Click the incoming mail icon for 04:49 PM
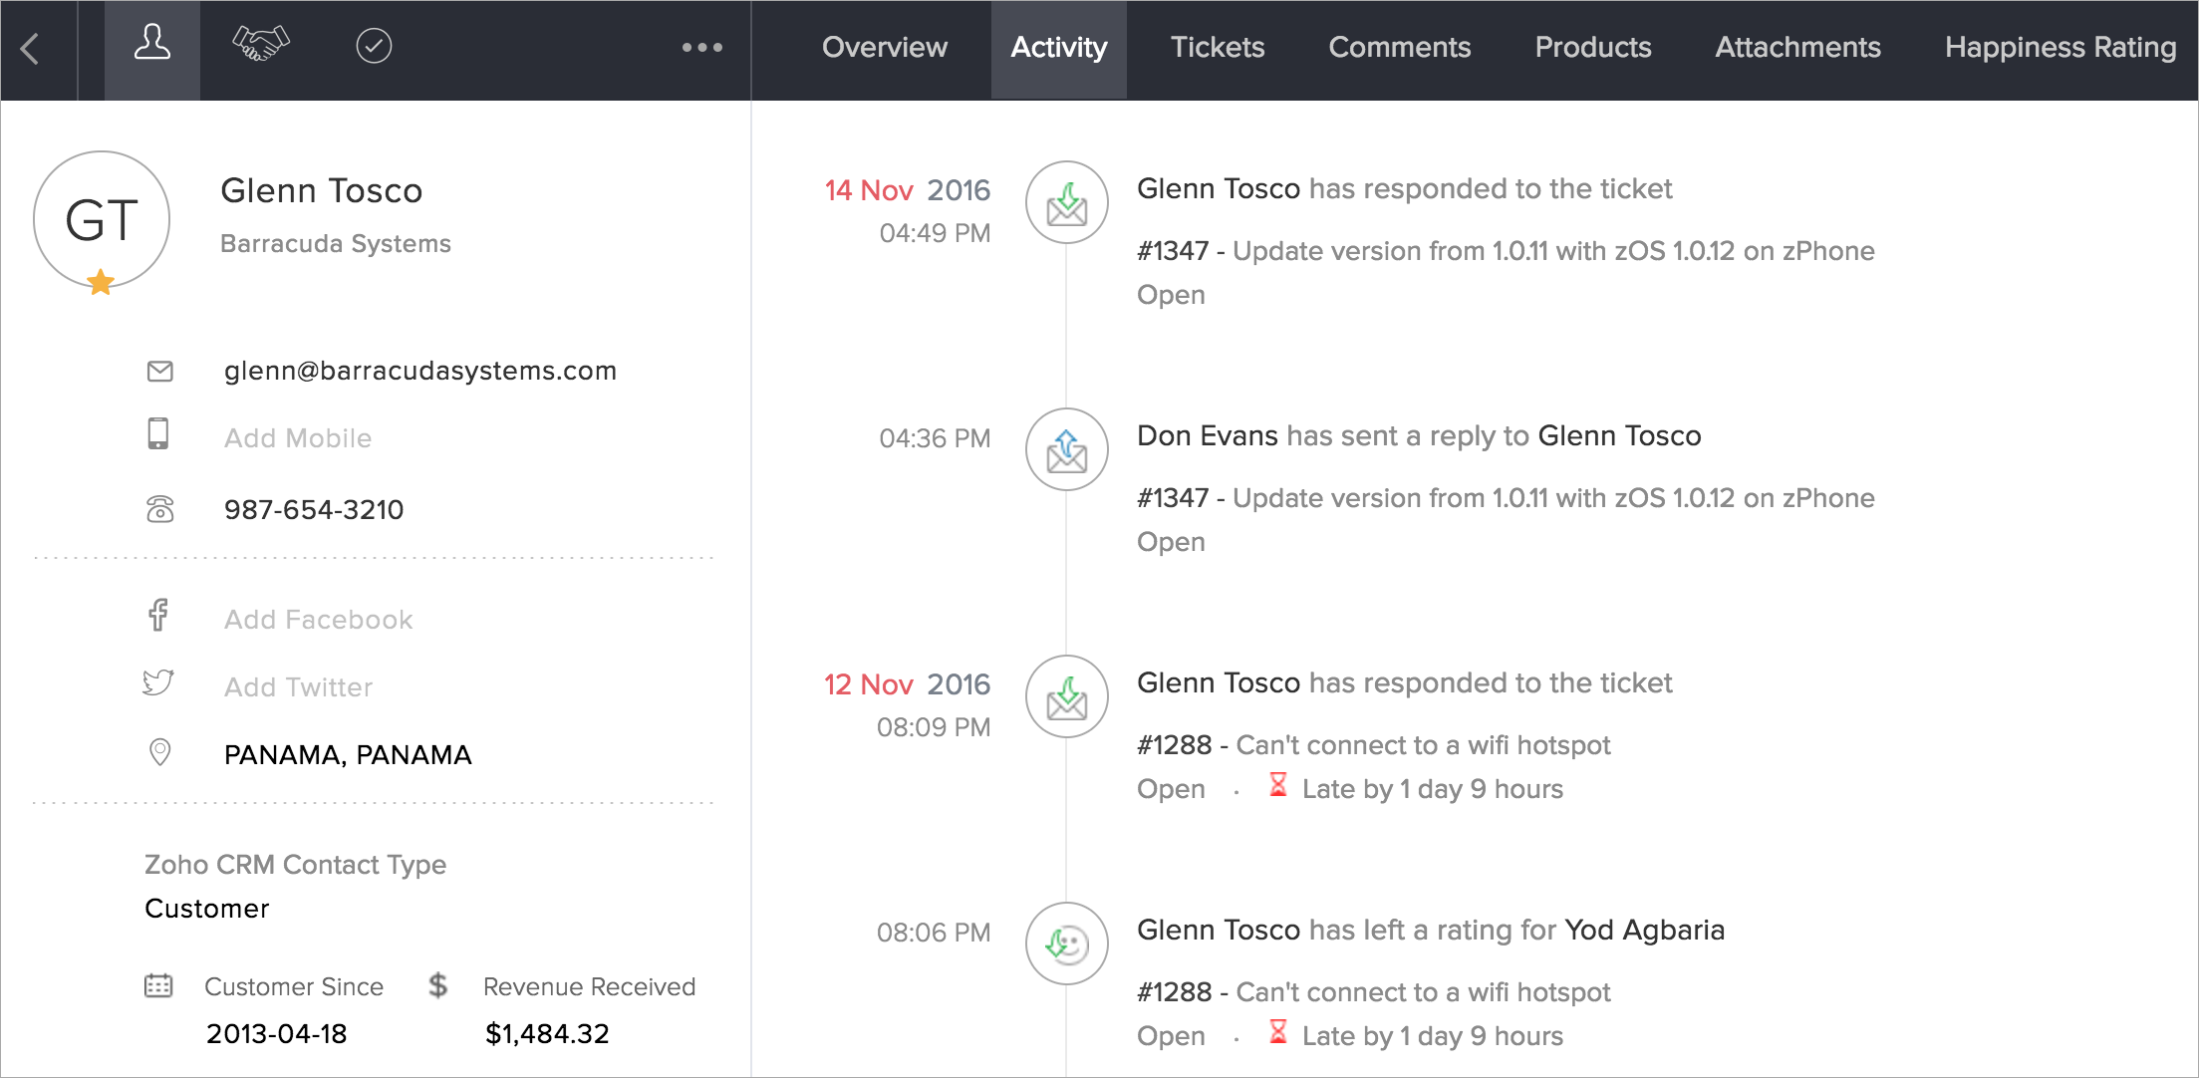 1066,202
